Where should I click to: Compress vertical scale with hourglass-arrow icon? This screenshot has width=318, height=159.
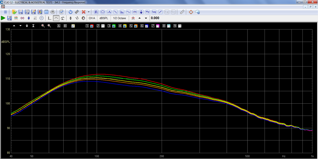33,26
